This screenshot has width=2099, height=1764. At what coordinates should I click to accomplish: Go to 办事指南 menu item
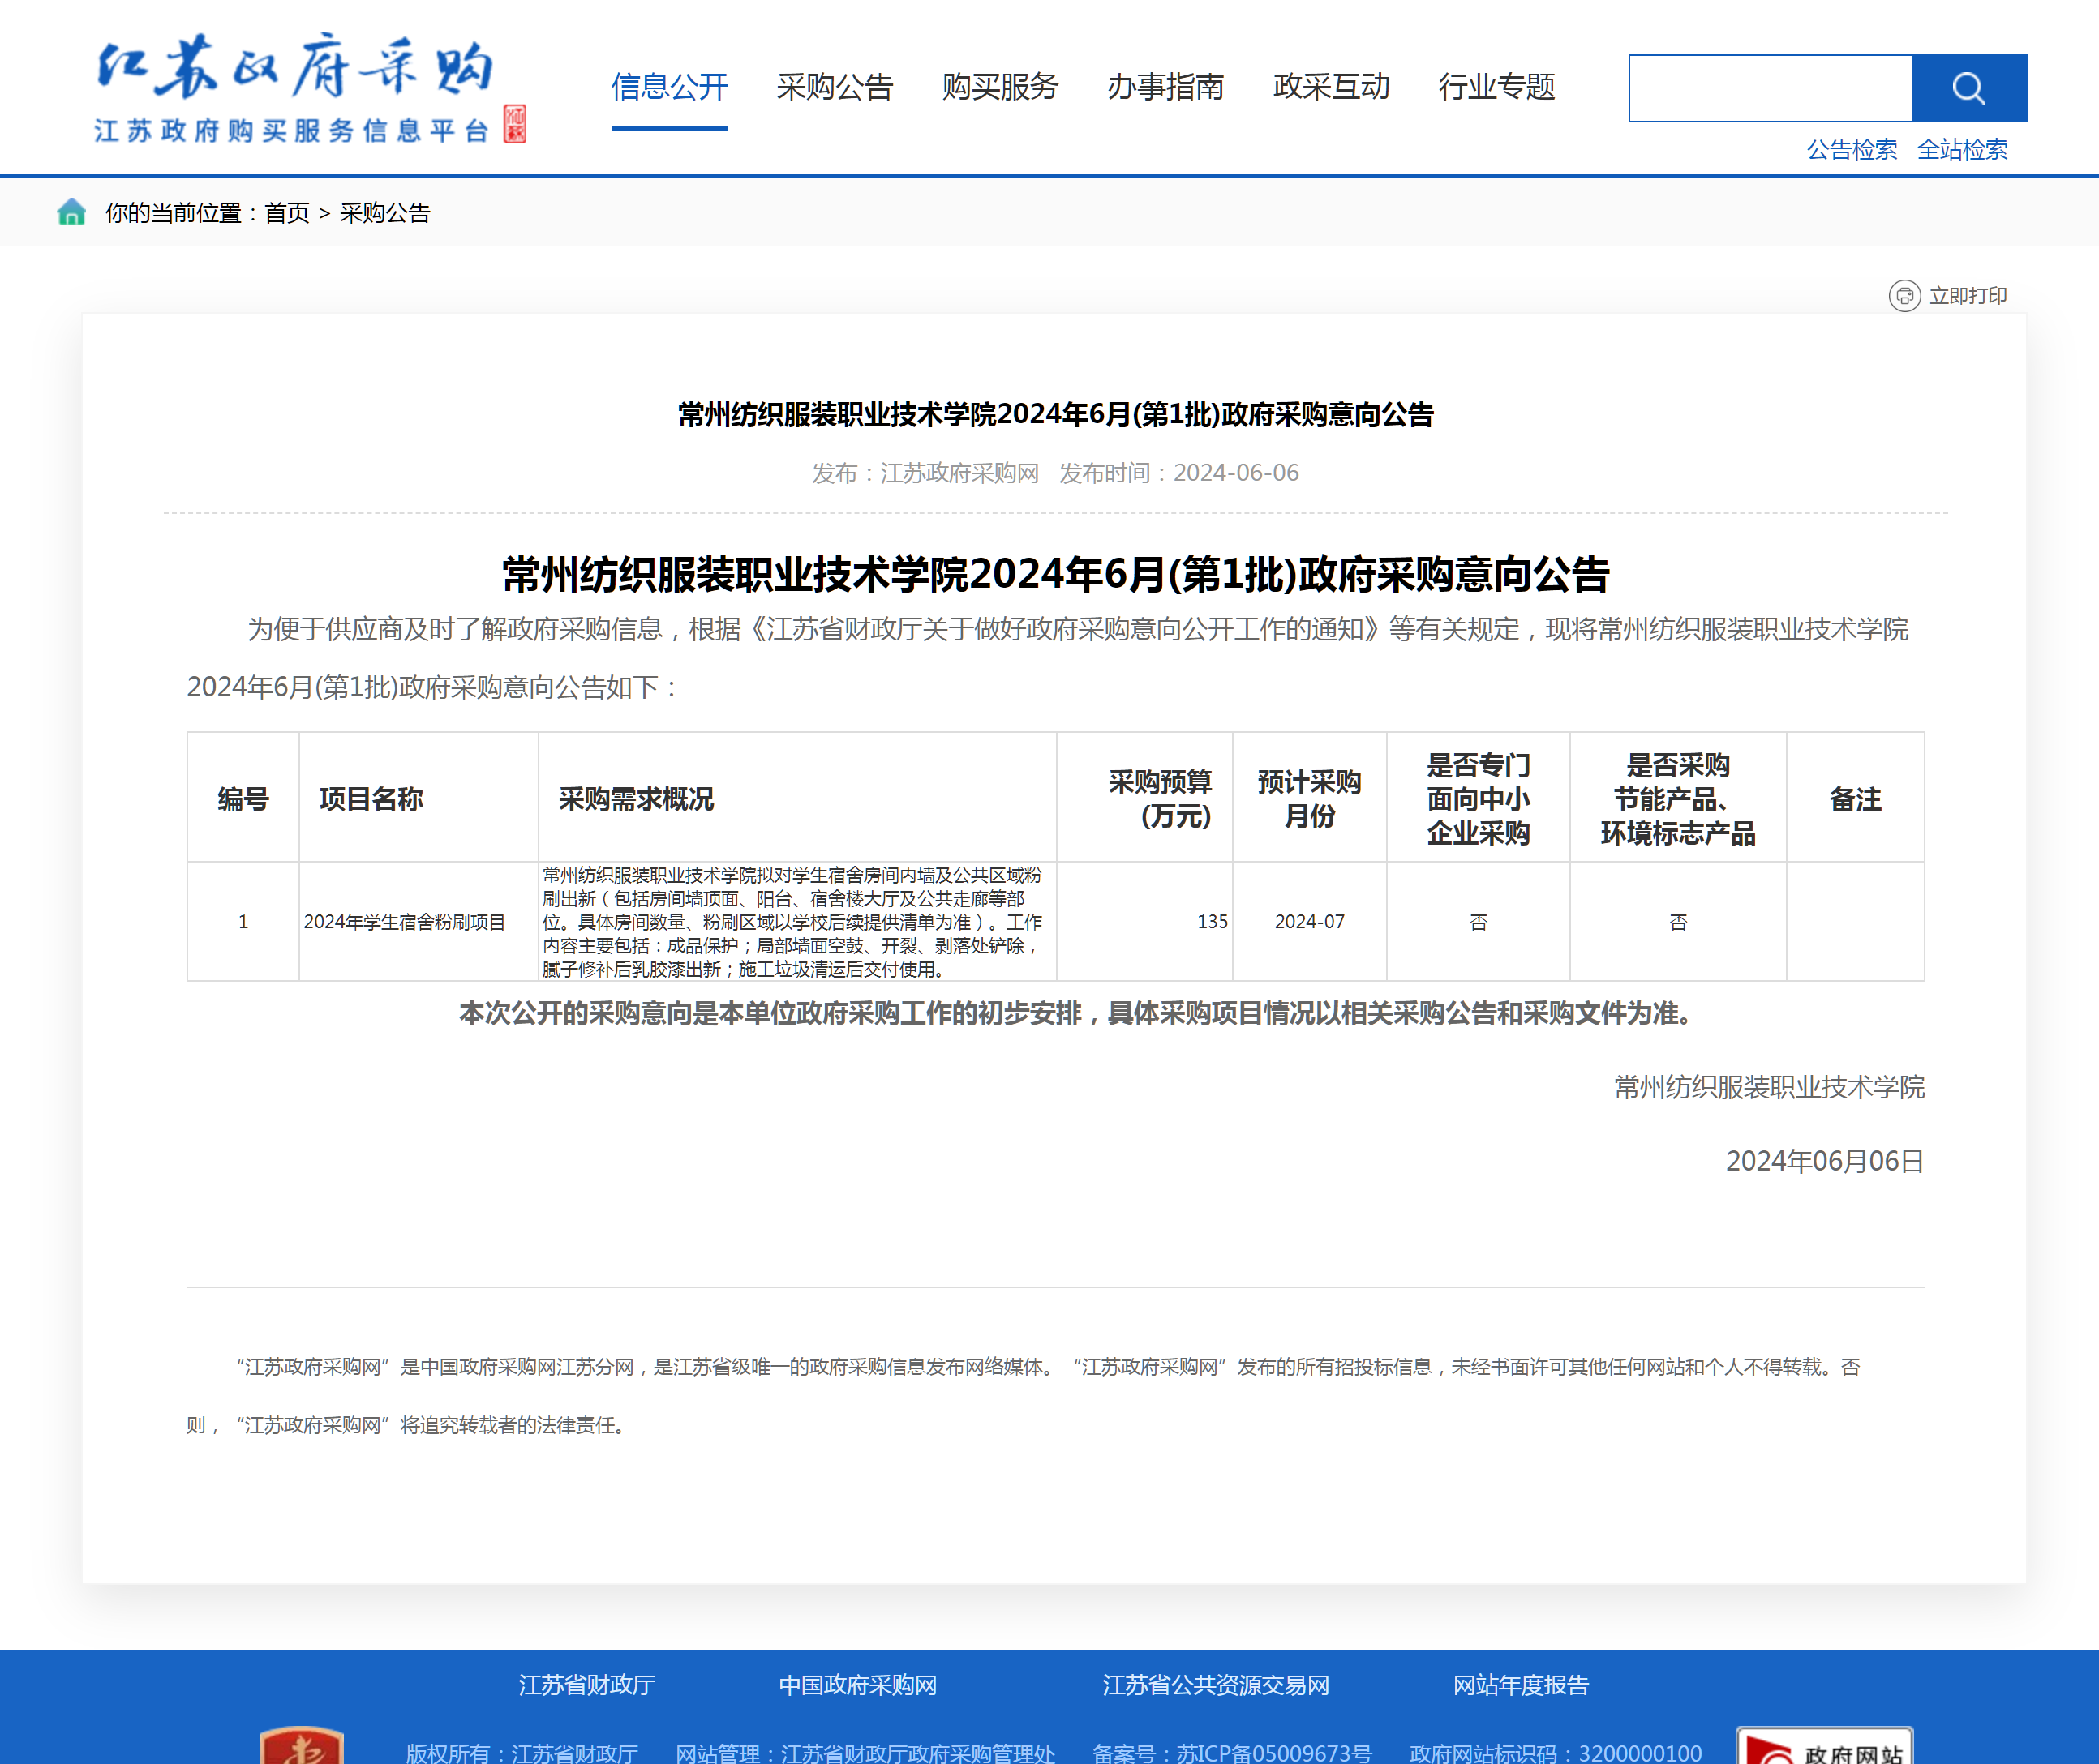click(x=1165, y=87)
